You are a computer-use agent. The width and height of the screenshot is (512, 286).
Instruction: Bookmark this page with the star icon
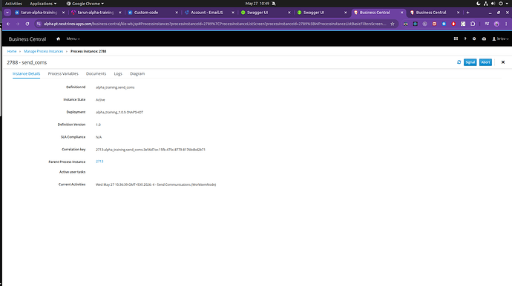393,24
